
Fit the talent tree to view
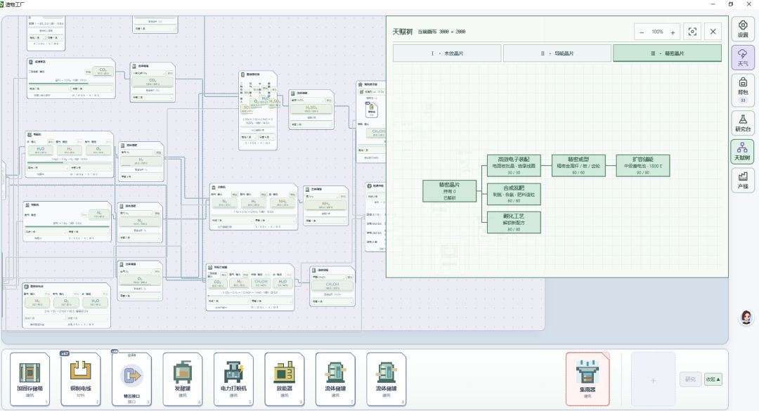692,32
